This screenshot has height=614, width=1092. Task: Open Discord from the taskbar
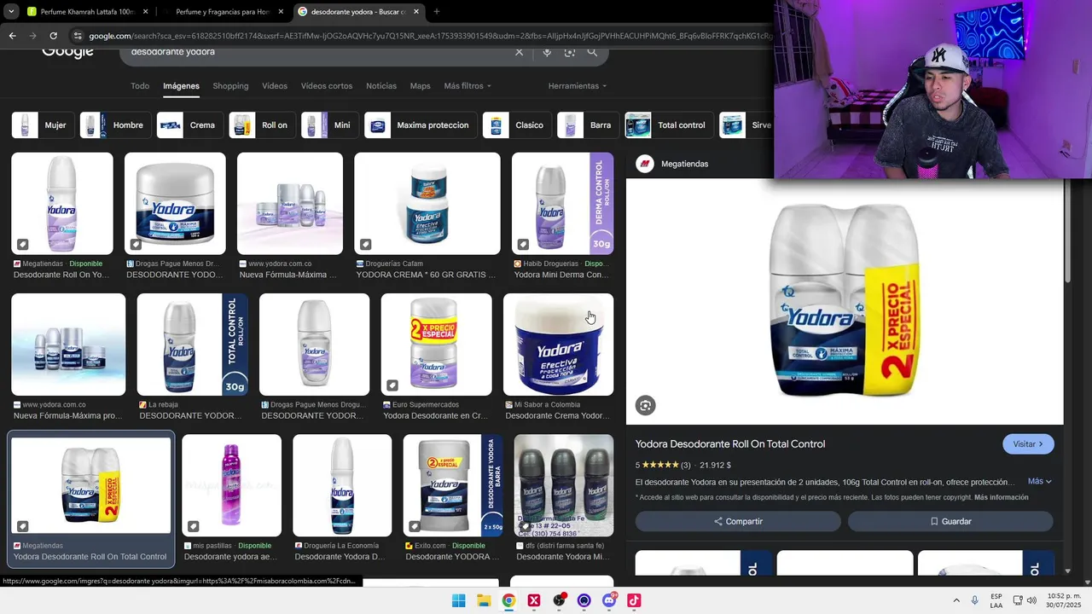point(609,600)
